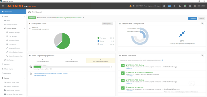Click the blue Backup legend swatch
Screen dimensions: 207x97
tap(98, 41)
